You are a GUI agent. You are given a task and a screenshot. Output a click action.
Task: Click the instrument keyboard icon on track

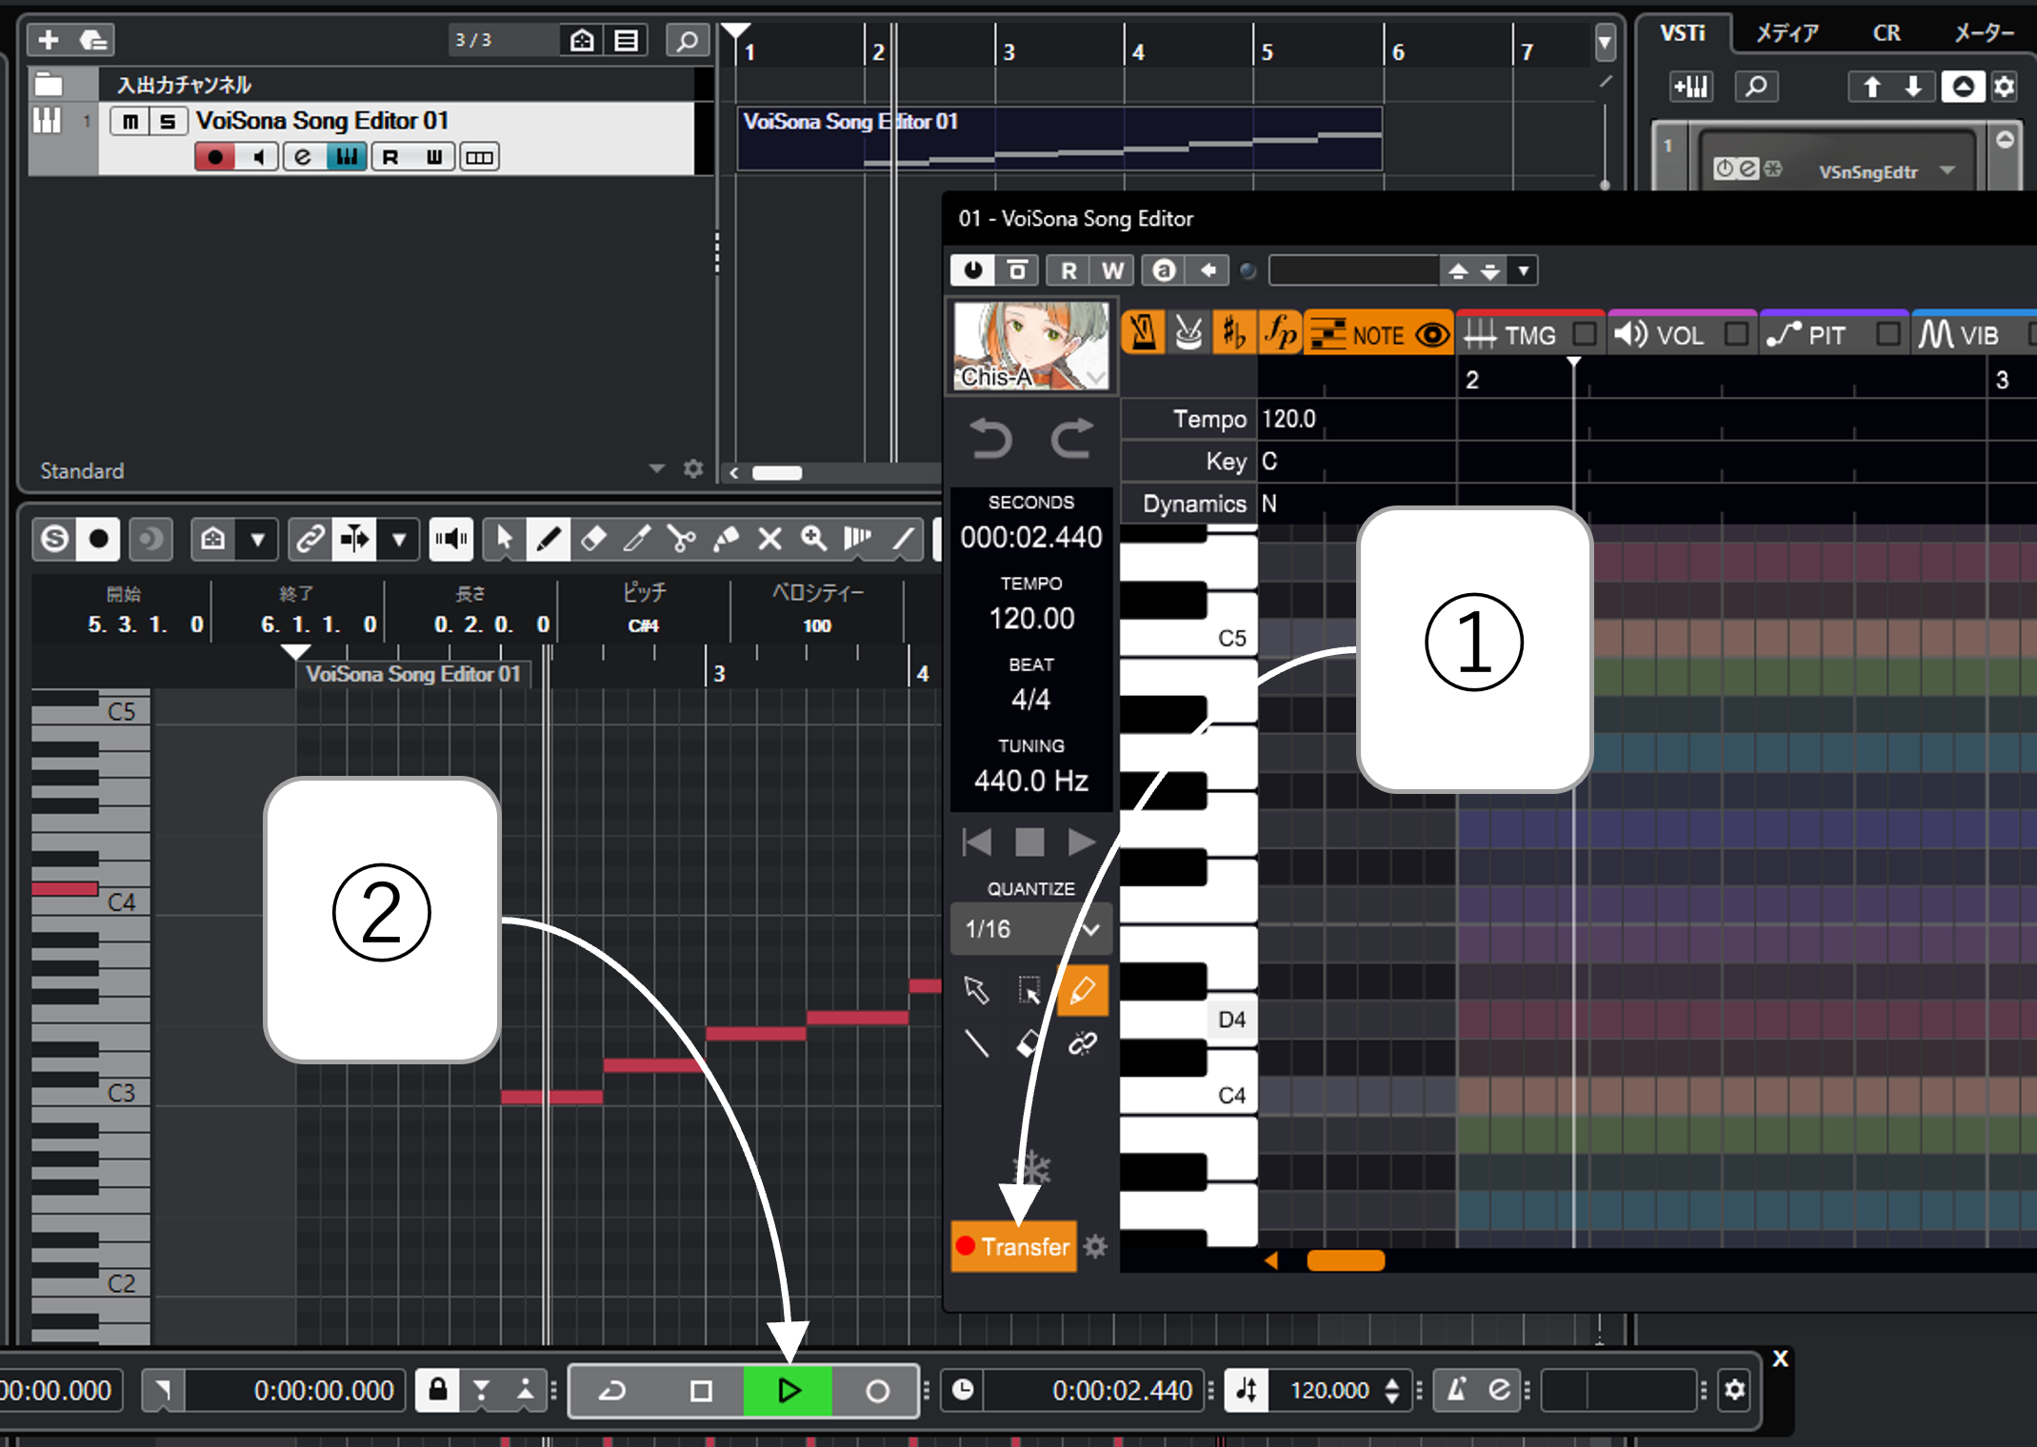(347, 157)
